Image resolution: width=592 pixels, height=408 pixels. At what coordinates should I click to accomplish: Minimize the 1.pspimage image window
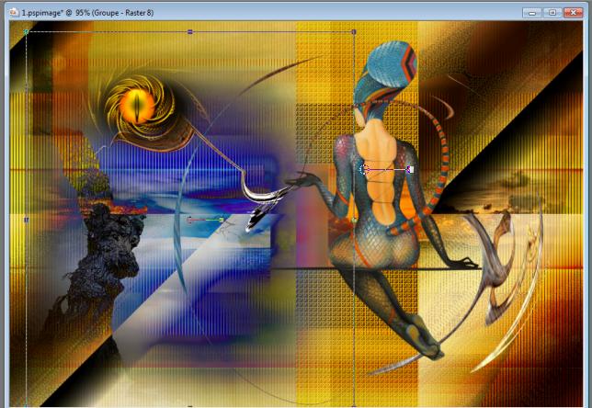(x=532, y=13)
